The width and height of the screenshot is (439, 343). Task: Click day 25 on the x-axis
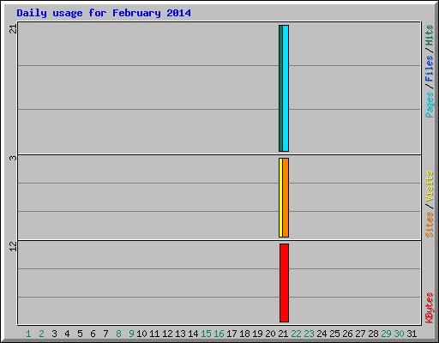click(x=334, y=334)
